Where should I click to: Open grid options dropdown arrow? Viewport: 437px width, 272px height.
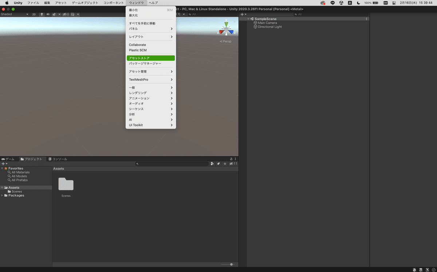78,14
